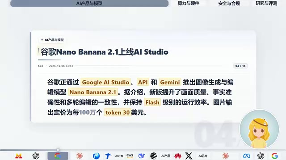Click the highlighted term Flash
Viewport: 286px width, 160px height.
tap(152, 102)
